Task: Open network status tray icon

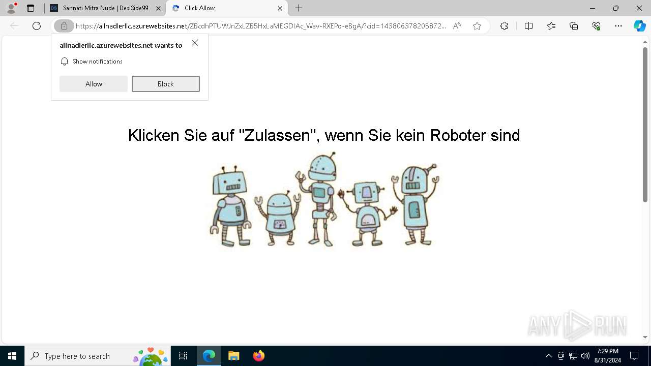Action: (573, 356)
